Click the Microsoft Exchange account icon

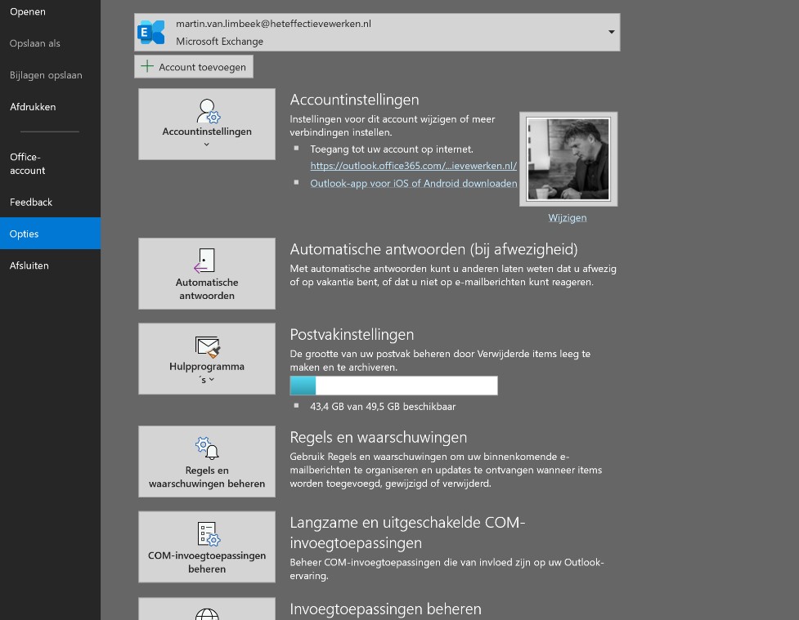[x=151, y=32]
